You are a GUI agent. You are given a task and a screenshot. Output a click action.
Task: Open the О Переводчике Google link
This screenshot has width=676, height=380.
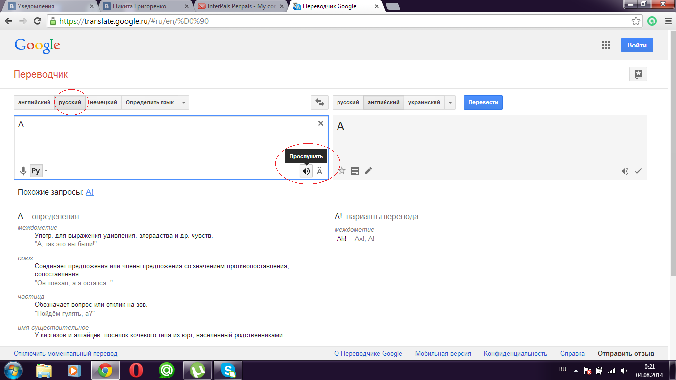tap(368, 354)
